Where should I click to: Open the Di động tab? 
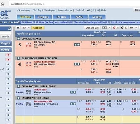[x=97, y=17]
